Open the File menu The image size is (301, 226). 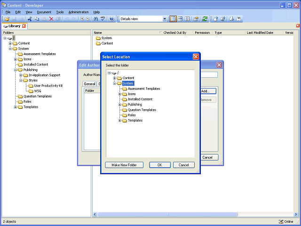tap(8, 12)
